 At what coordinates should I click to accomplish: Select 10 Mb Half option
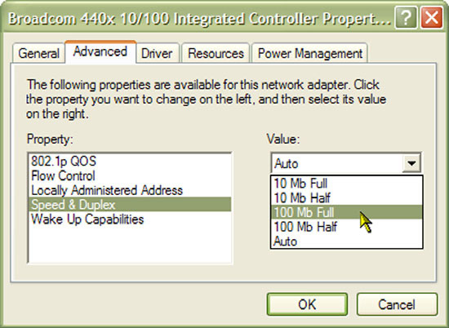point(346,197)
